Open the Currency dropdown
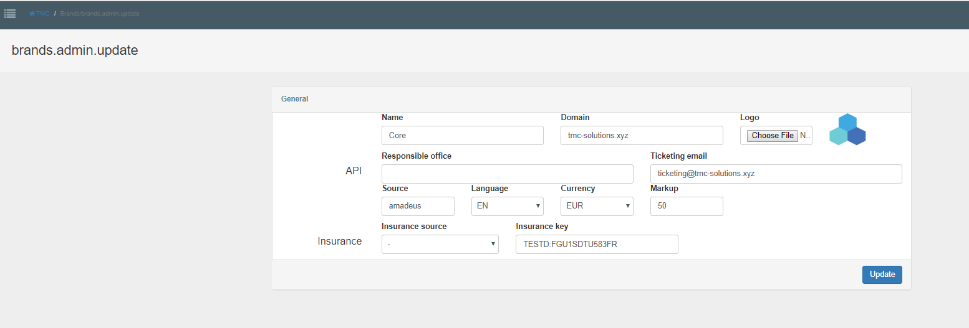The height and width of the screenshot is (328, 969). click(597, 206)
